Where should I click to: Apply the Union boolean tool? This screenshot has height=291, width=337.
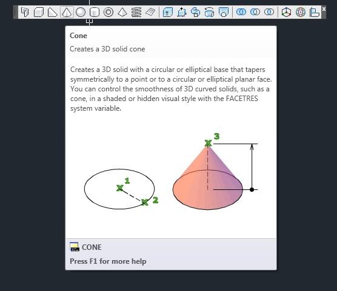pos(241,12)
